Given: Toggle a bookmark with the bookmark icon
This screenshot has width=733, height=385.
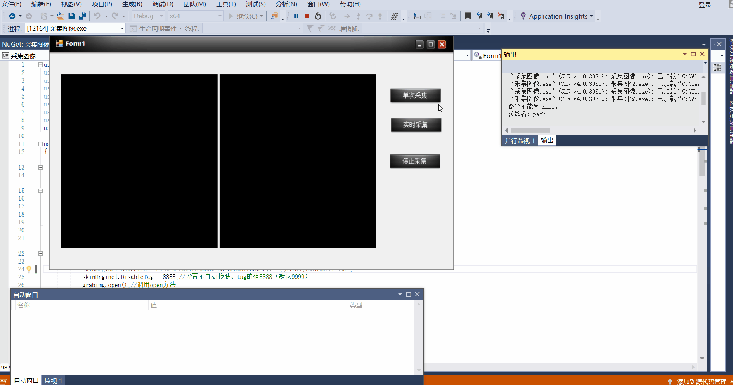Looking at the screenshot, I should [x=468, y=16].
